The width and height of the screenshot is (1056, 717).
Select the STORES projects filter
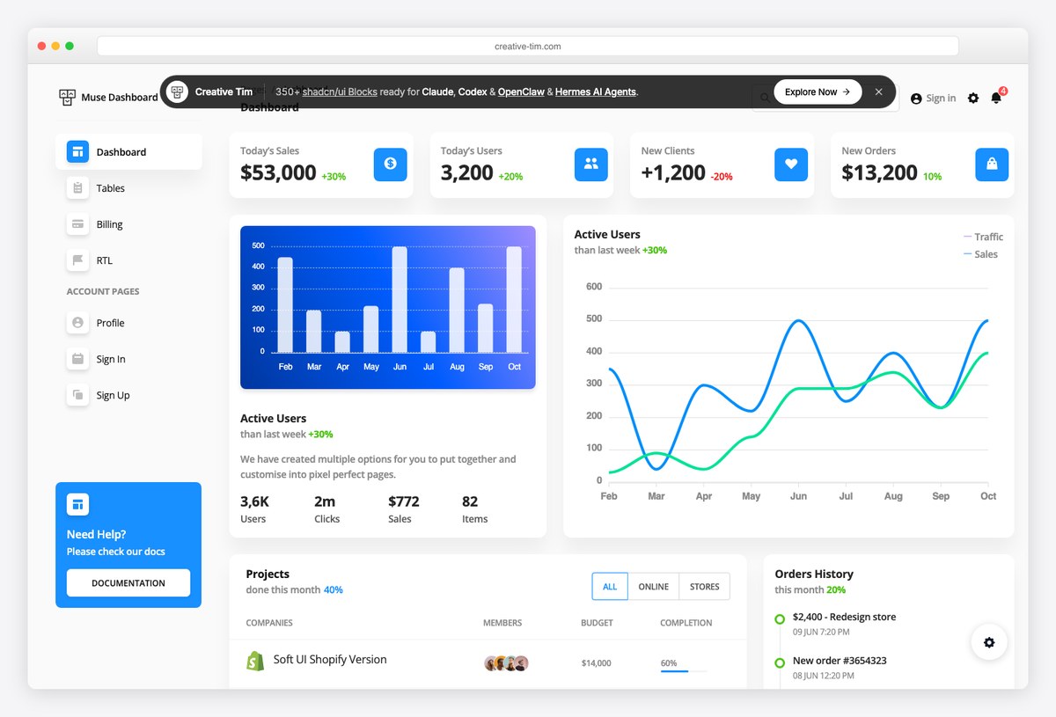705,586
